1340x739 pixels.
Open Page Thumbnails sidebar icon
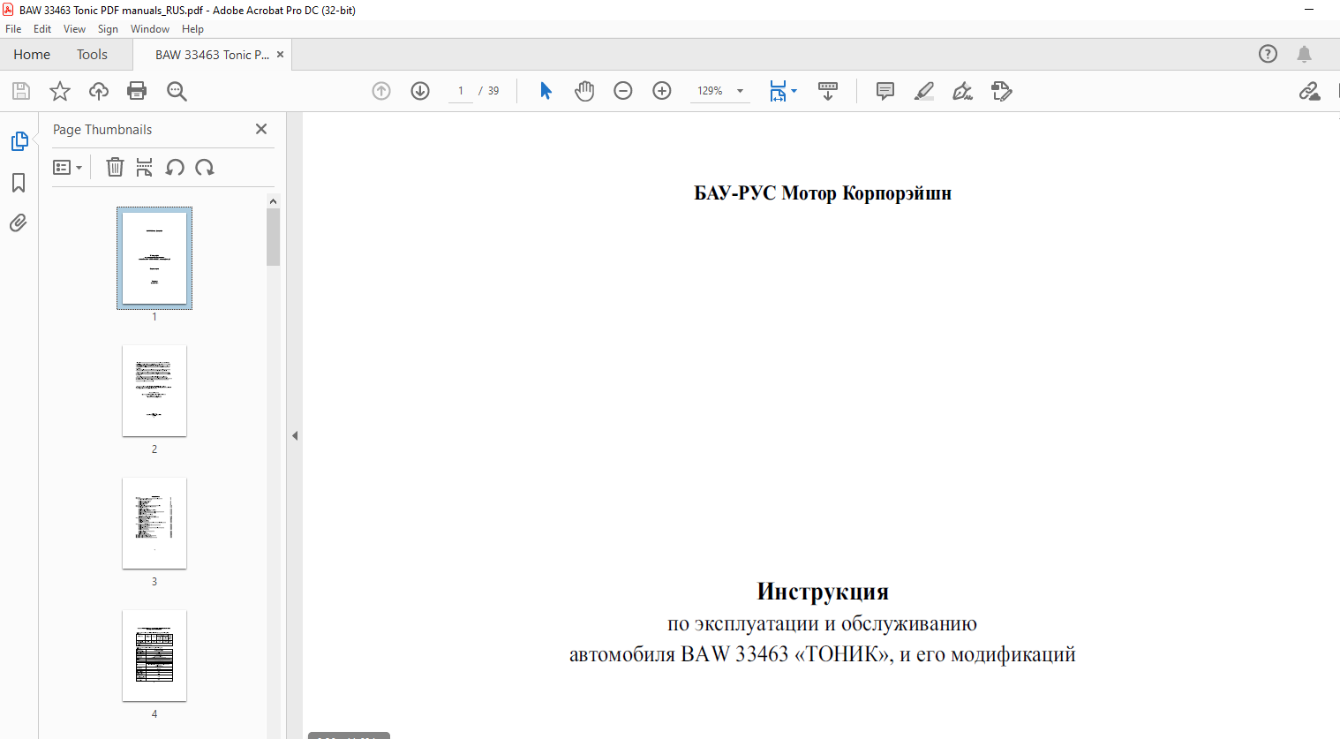(19, 141)
